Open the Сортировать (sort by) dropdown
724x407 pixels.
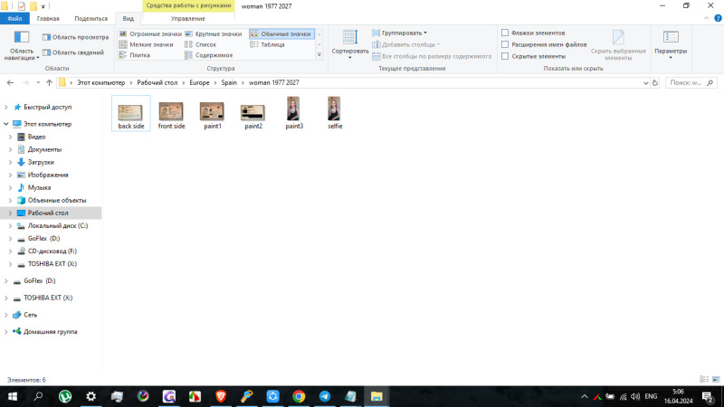click(349, 41)
